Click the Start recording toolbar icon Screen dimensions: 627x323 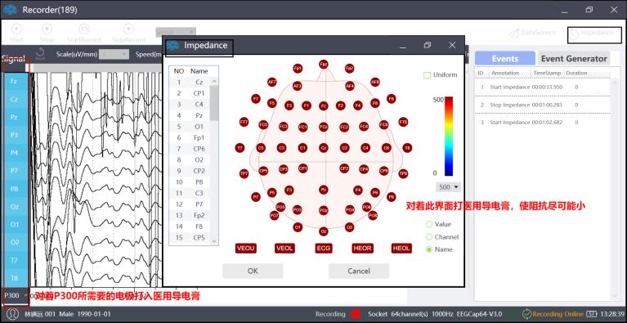(x=16, y=29)
